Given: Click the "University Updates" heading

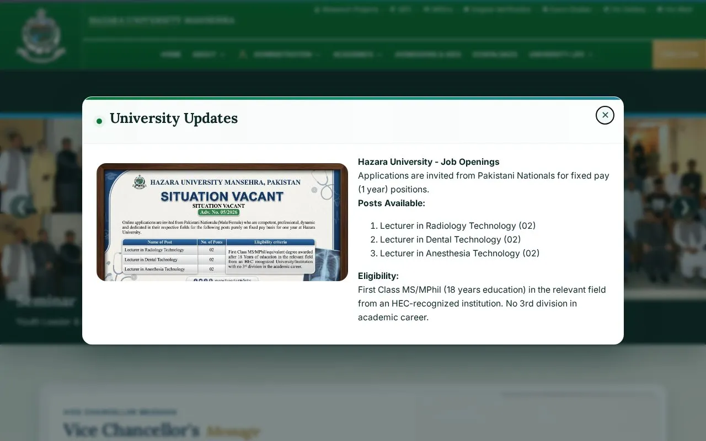Looking at the screenshot, I should (x=174, y=119).
